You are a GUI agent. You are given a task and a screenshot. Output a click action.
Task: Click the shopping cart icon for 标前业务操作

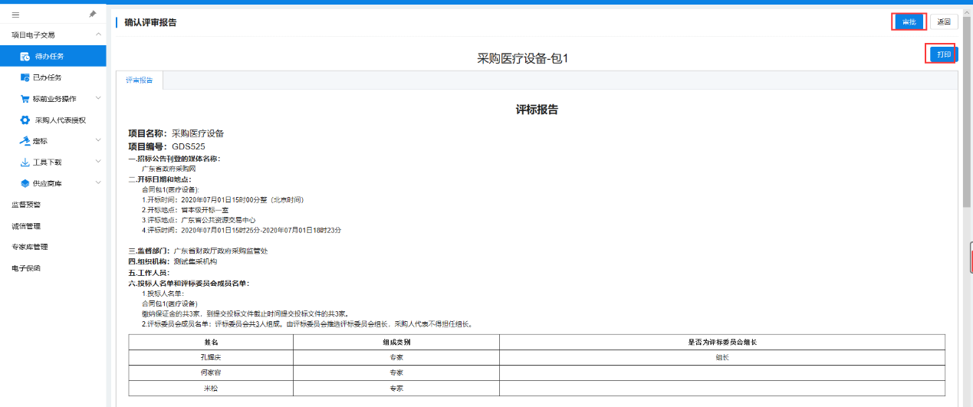pyautogui.click(x=25, y=99)
